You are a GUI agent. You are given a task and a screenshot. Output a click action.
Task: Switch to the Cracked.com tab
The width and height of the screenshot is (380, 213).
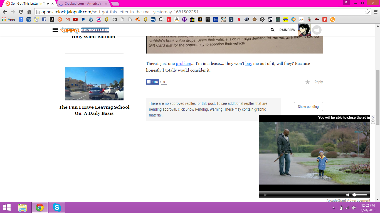[x=82, y=4]
